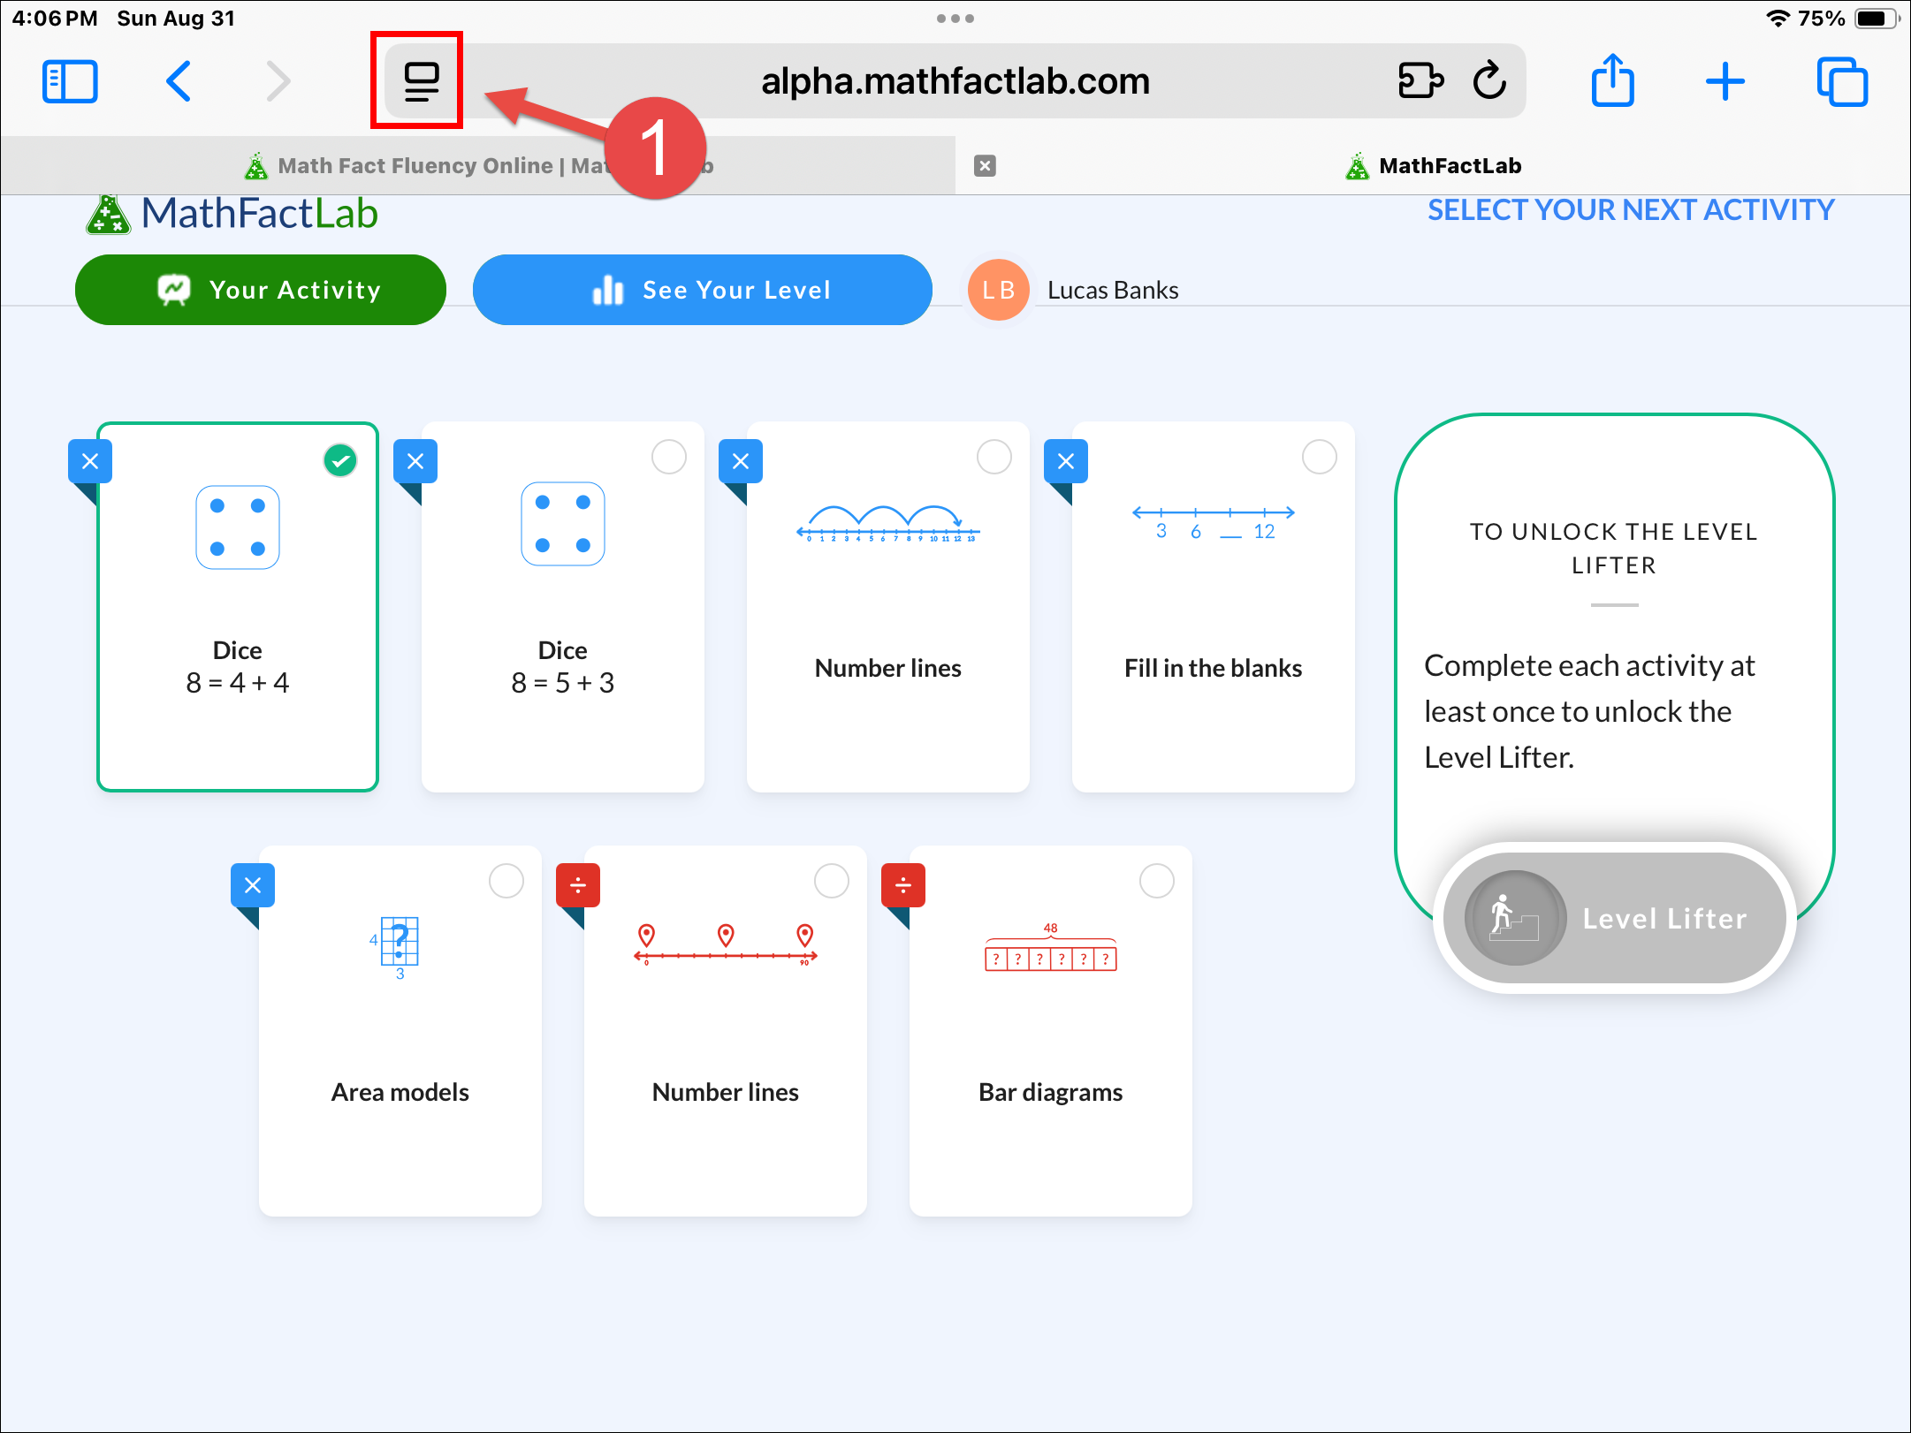Go forward to the next page

click(278, 82)
